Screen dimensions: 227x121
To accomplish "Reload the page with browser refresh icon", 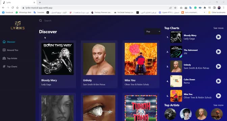I will point(13,8).
